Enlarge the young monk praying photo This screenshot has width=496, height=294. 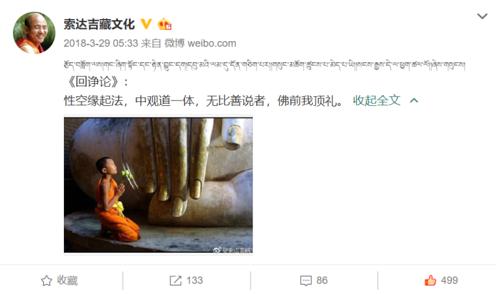158,185
